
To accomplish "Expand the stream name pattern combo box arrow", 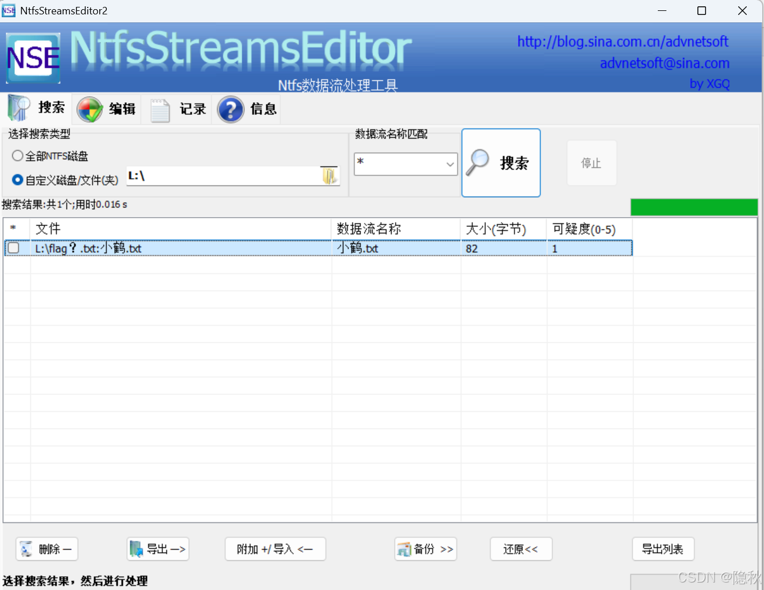I will point(450,164).
